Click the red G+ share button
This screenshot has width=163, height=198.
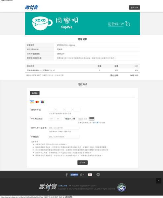click(90, 175)
